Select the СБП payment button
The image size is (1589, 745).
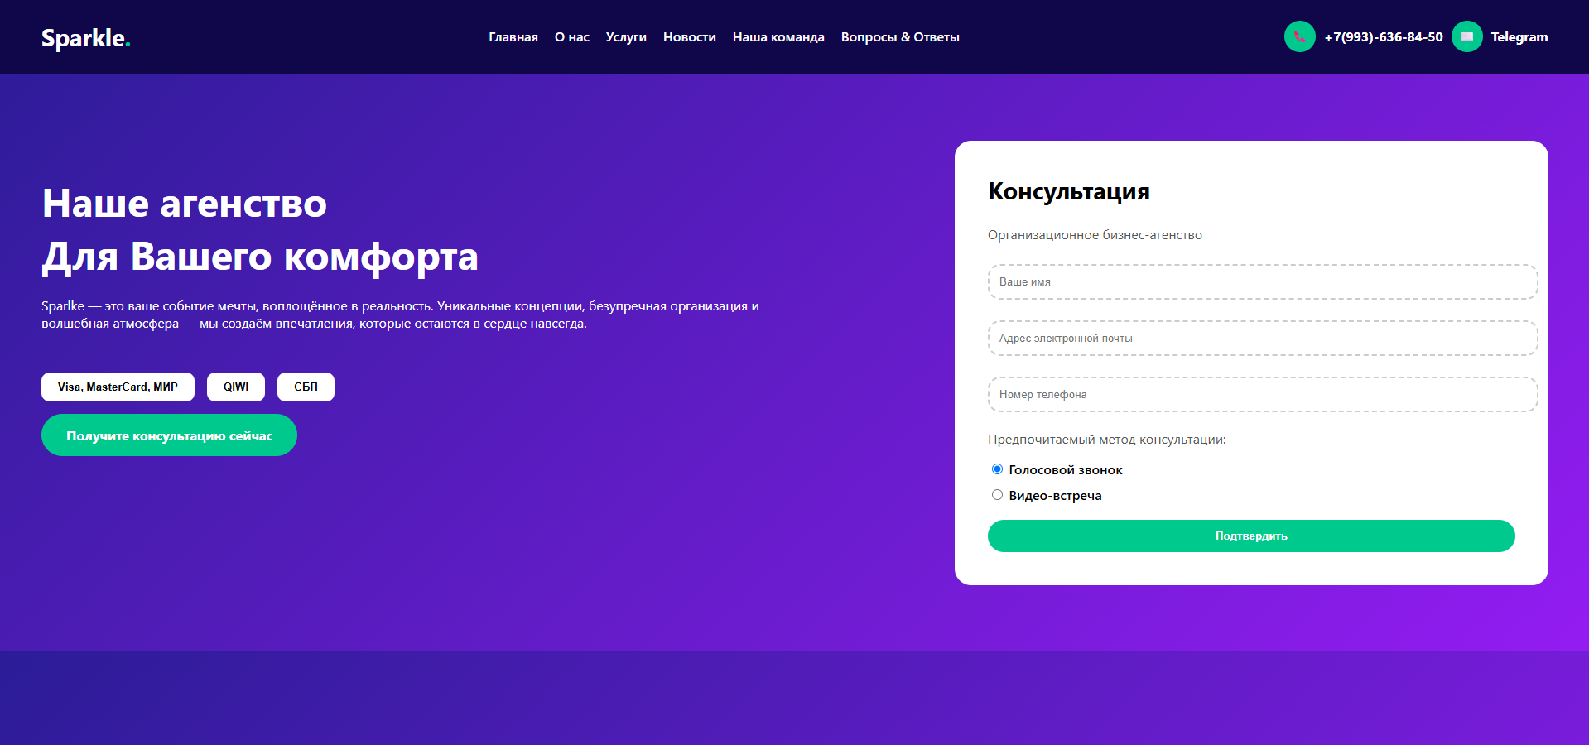tap(306, 387)
